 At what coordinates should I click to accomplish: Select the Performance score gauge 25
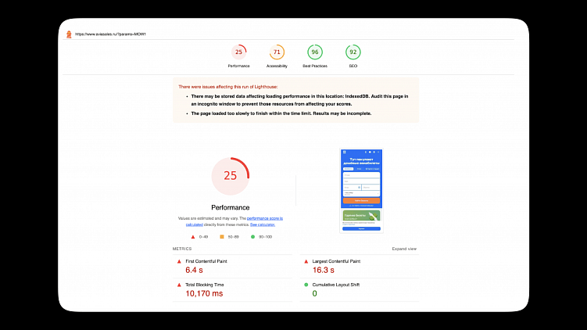point(239,52)
